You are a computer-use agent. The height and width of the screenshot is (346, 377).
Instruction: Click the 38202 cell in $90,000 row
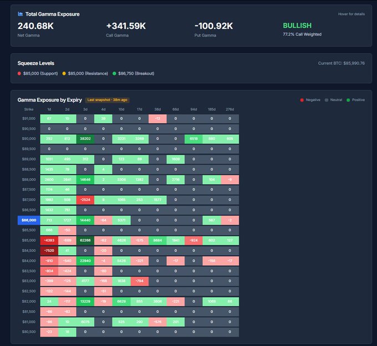click(85, 139)
